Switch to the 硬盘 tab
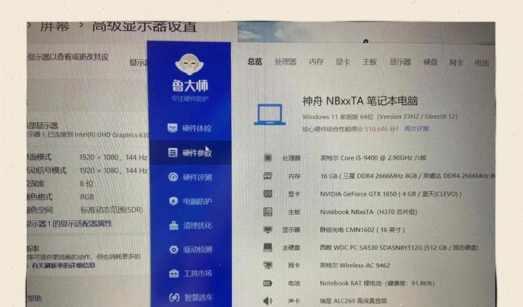The image size is (523, 307). point(430,62)
